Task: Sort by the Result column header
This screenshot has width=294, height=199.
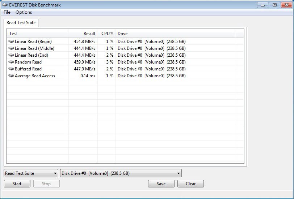Action: tap(83, 34)
